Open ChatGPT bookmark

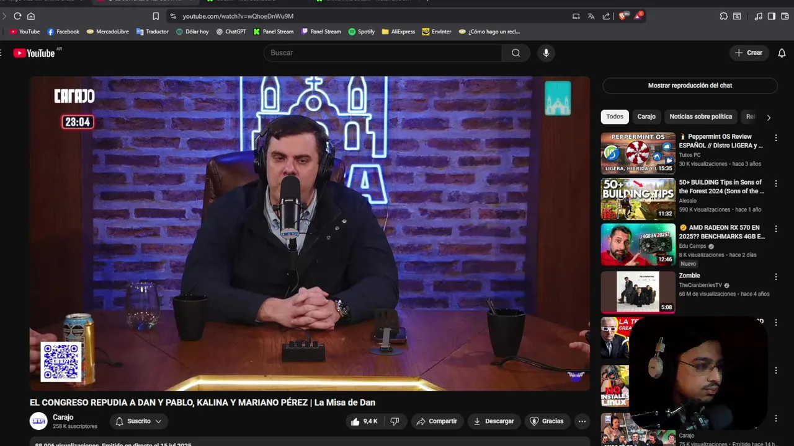231,32
